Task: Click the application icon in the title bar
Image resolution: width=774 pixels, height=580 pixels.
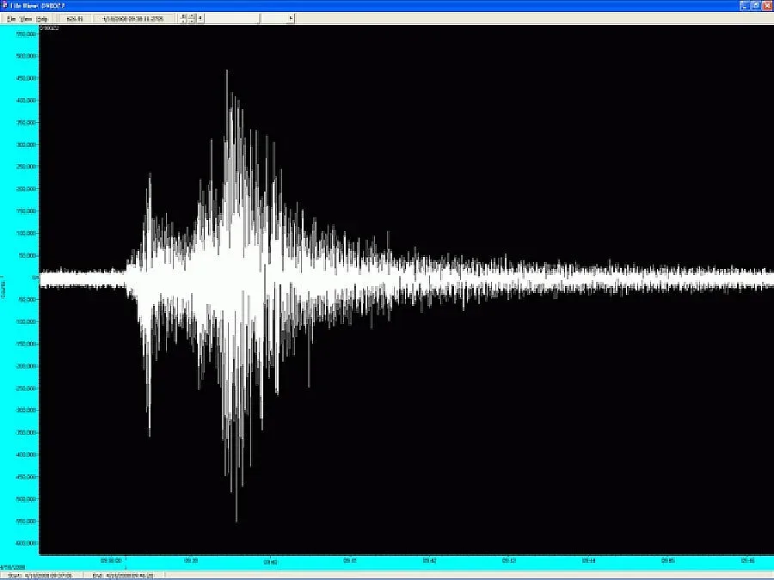Action: click(5, 5)
